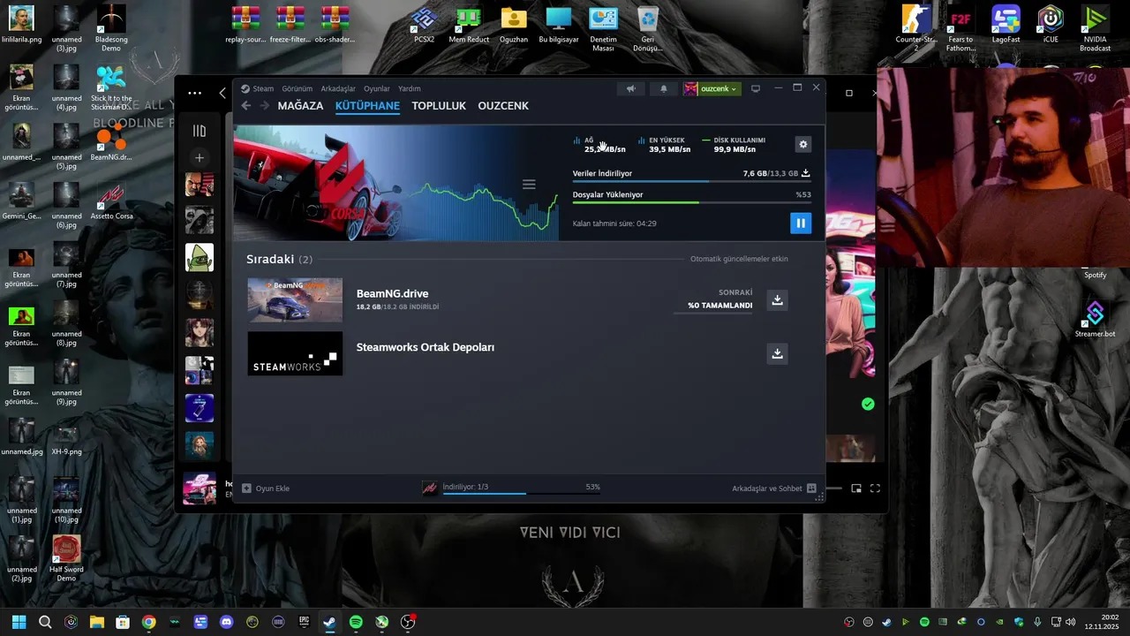Open Bladesong Demo desktop shortcut

(111, 28)
